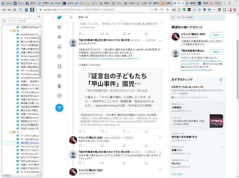The image size is (239, 178).
Task: Close the active Twitter tab
Action: coord(183,3)
